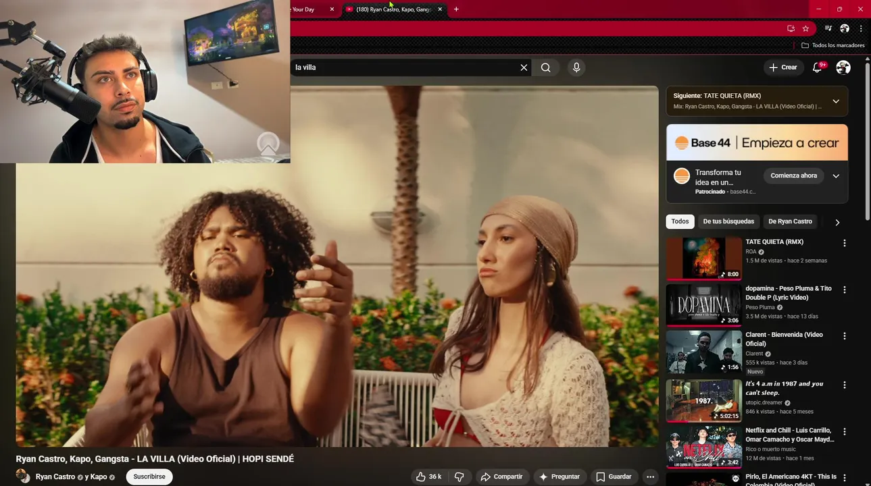Expand the Base 44 ad details
This screenshot has width=871, height=486.
[x=836, y=176]
